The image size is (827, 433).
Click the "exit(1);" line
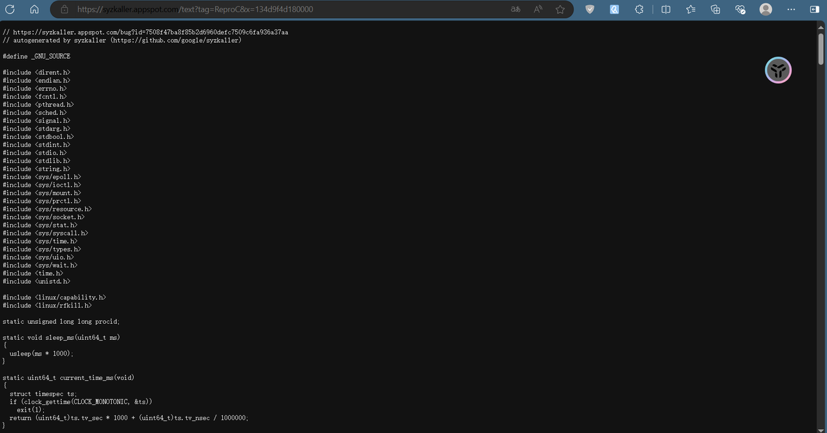(31, 410)
